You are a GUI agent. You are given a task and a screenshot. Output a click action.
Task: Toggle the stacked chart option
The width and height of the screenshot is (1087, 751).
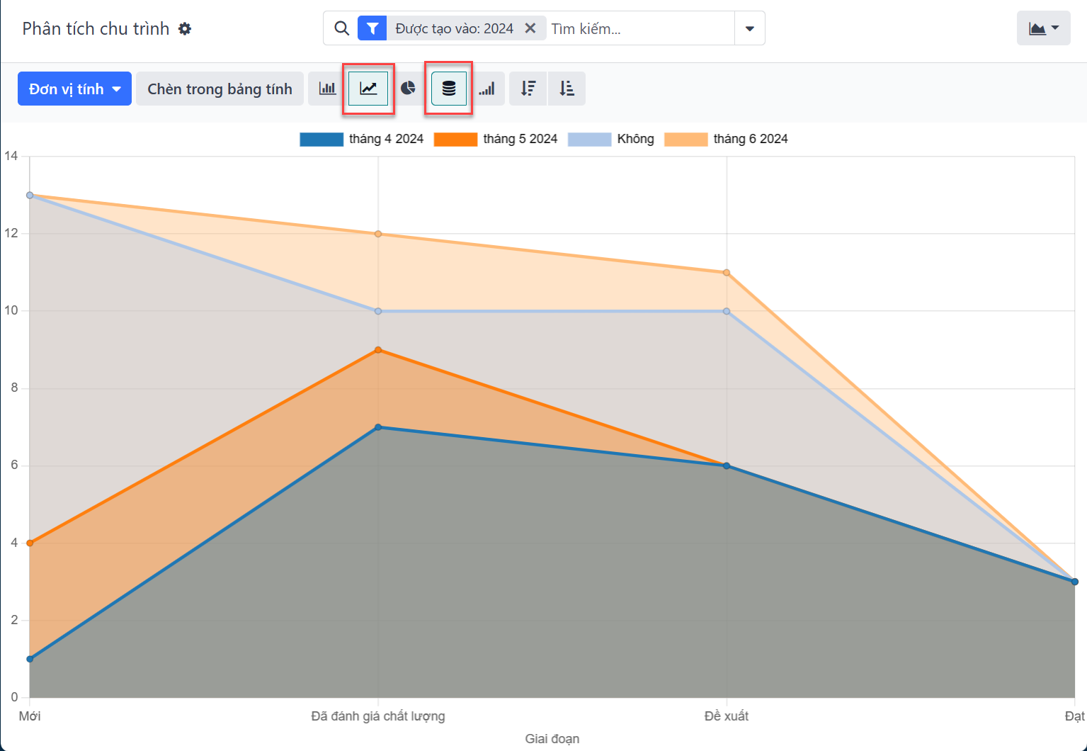click(x=449, y=89)
